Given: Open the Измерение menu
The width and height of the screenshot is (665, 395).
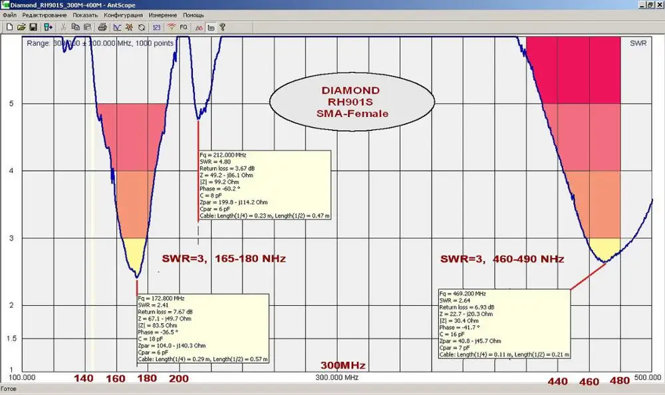Looking at the screenshot, I should tap(162, 15).
